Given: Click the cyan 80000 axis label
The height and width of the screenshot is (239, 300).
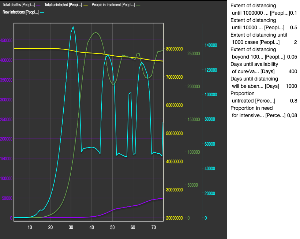Looking at the screenshot, I should (x=210, y=119).
